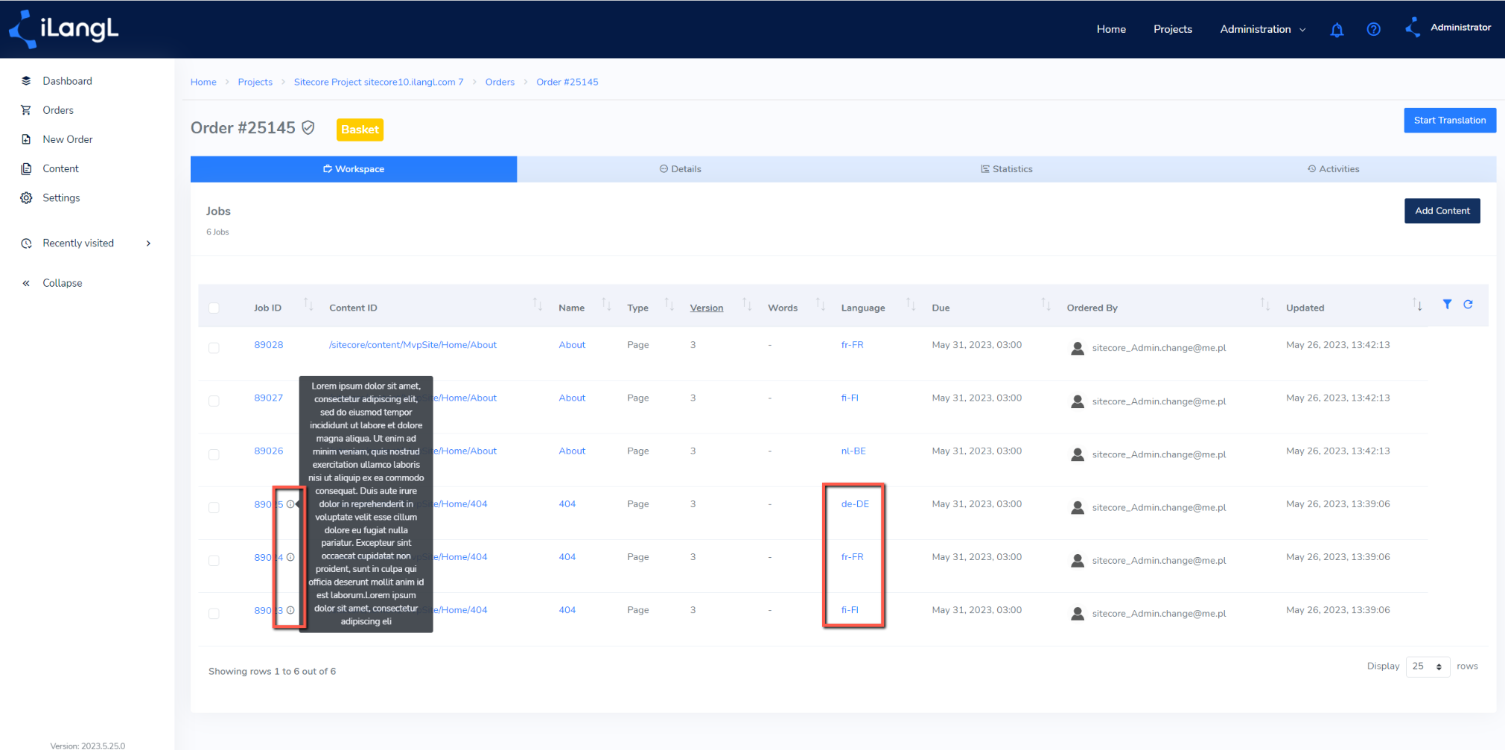
Task: Switch to the Details tab
Action: [x=680, y=169]
